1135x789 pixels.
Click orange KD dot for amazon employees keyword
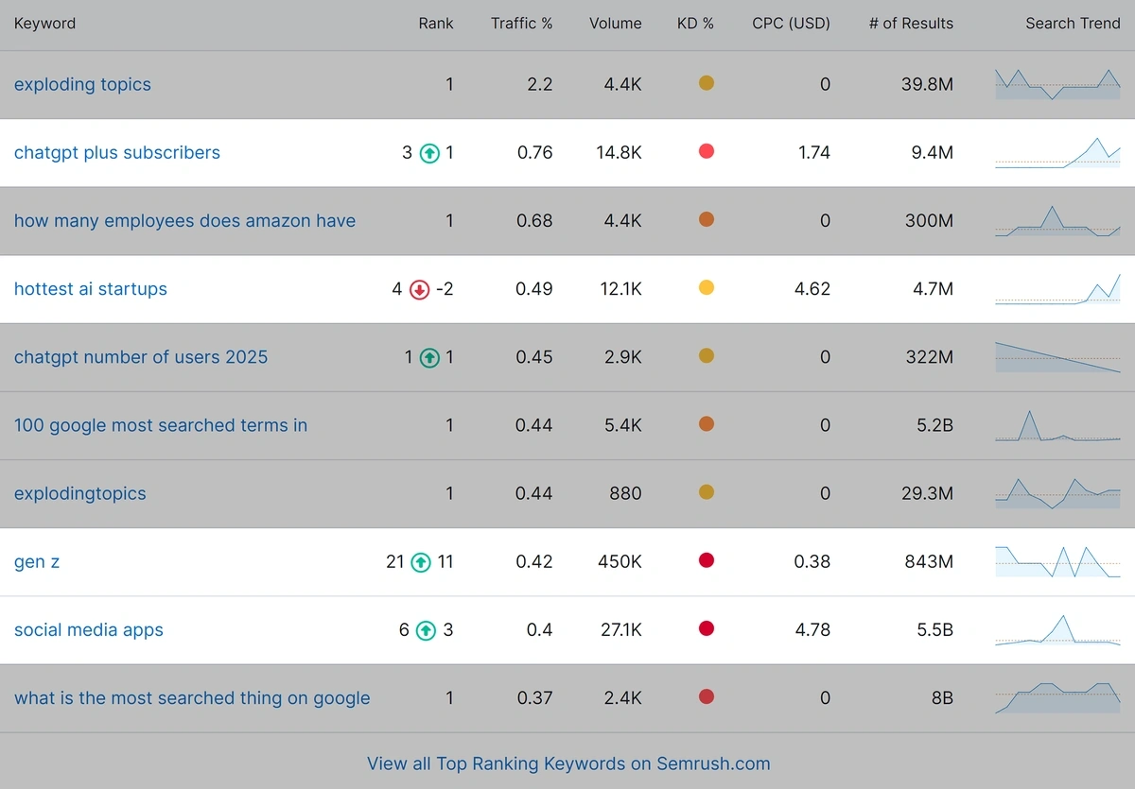[x=707, y=219]
